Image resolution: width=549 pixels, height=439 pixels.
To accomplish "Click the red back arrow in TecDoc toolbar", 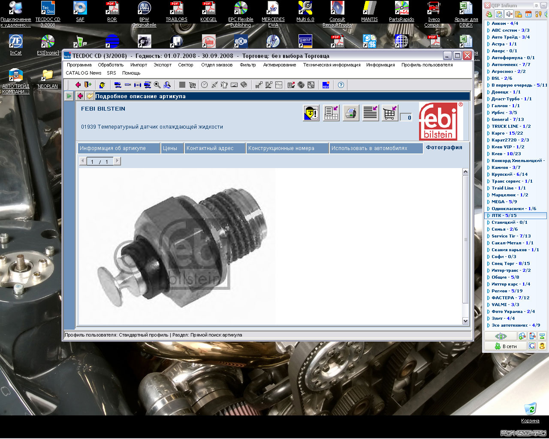I will coord(78,85).
